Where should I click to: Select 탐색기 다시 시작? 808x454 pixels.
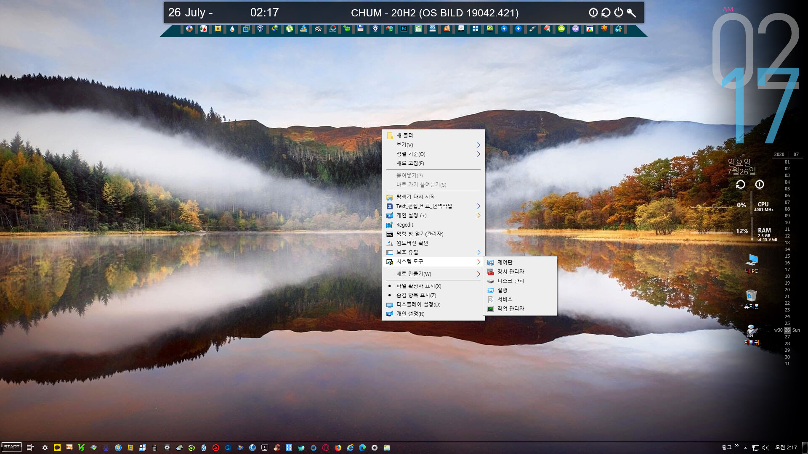(x=433, y=197)
